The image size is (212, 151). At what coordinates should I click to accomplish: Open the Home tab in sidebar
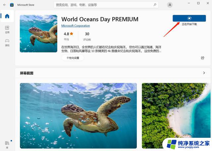pyautogui.click(x=7, y=16)
